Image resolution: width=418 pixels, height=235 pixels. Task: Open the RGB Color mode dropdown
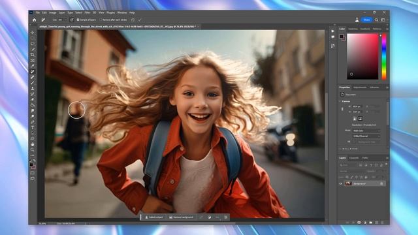(x=366, y=131)
